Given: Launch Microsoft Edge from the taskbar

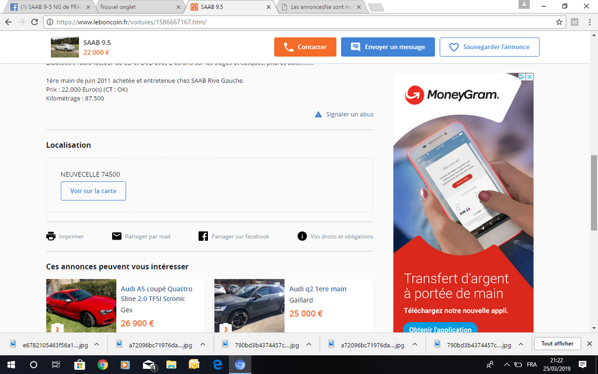Looking at the screenshot, I should coord(217,365).
